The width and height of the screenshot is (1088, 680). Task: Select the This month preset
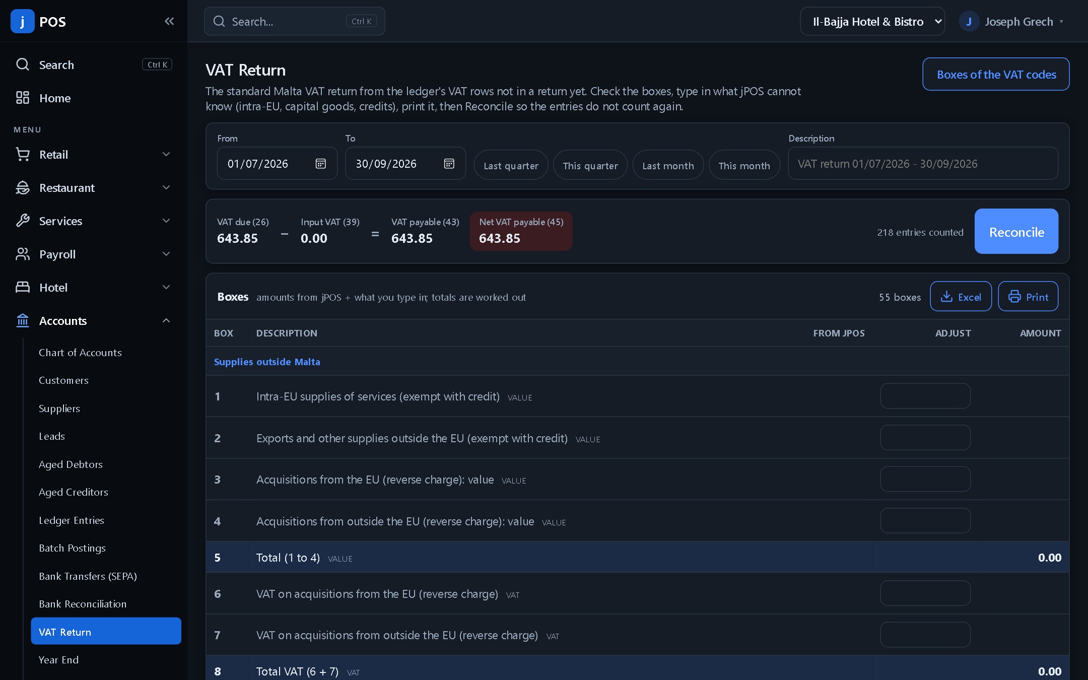tap(744, 165)
